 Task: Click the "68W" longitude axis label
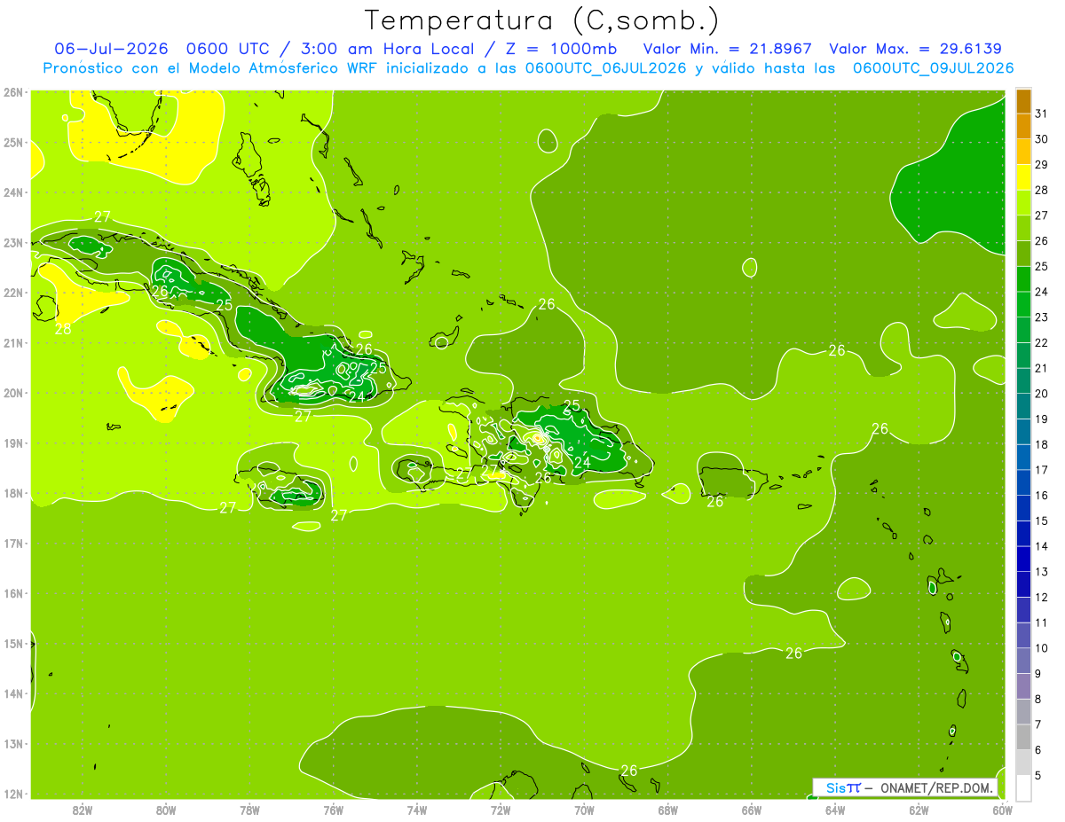coord(668,809)
